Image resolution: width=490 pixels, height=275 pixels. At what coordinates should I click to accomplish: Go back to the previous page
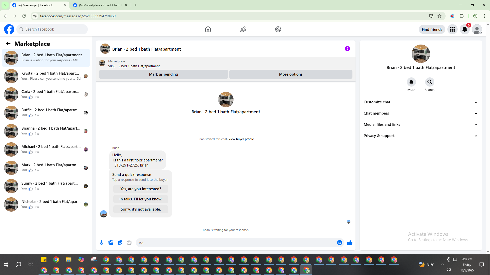pos(6,16)
